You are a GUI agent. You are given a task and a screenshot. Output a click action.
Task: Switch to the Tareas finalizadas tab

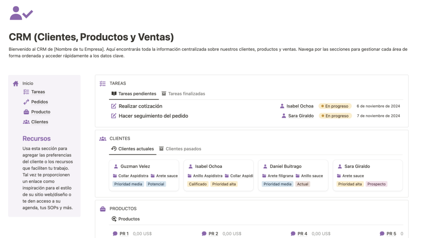click(x=183, y=94)
